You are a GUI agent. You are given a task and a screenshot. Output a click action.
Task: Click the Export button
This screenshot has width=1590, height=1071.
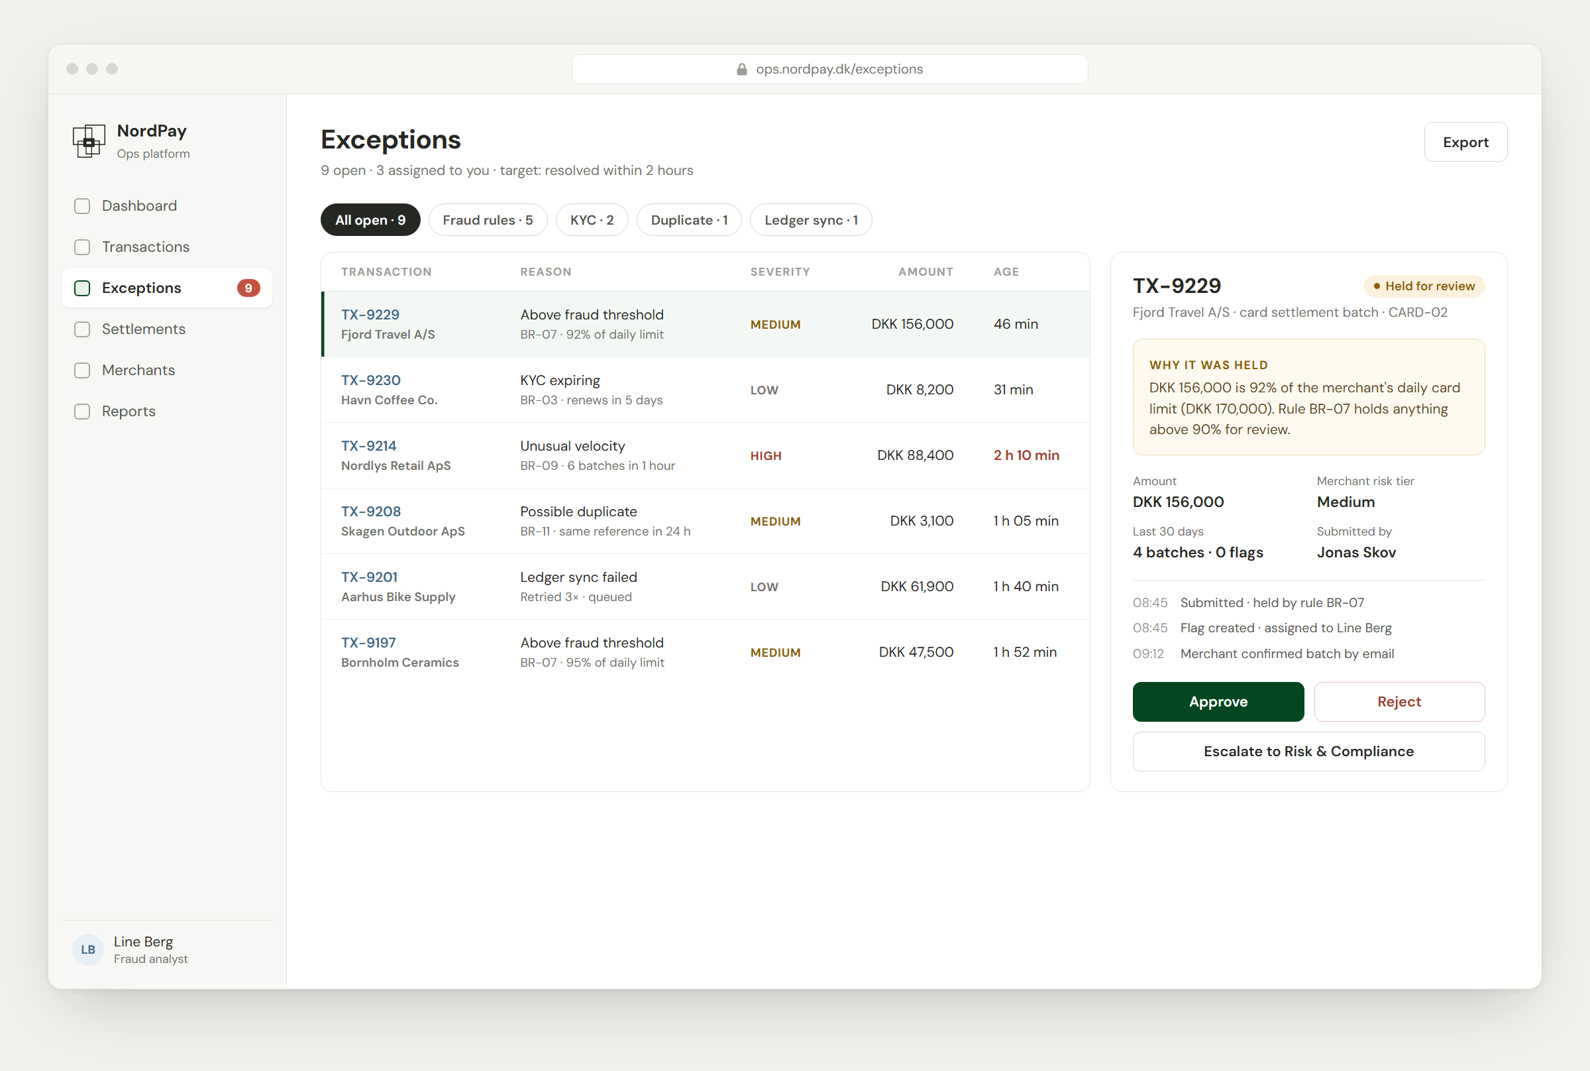pos(1465,142)
